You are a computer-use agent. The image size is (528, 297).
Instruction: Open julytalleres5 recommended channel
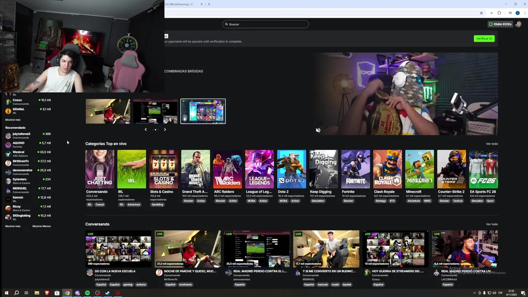[28, 135]
